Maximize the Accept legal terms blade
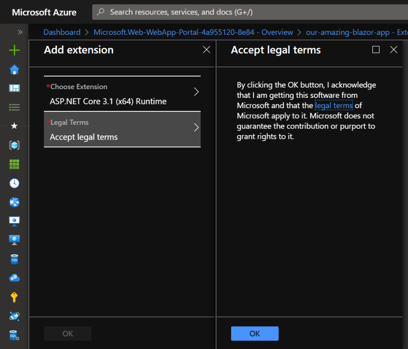Viewport: 408px width, 349px height. [376, 50]
